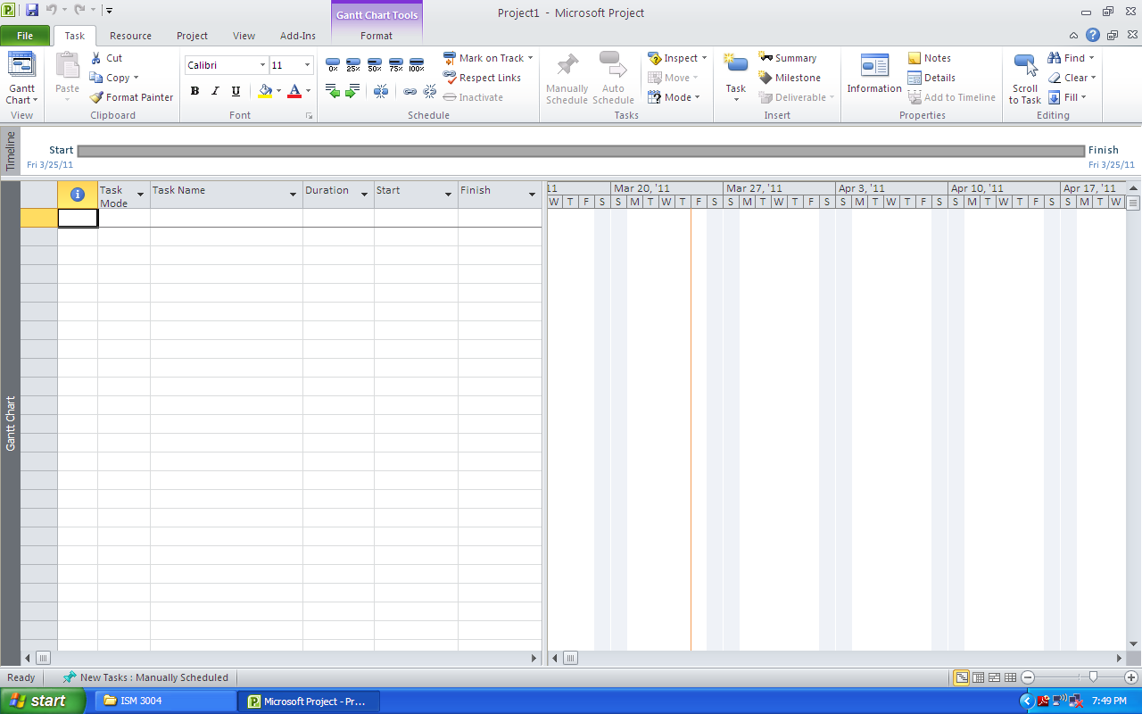Viewport: 1142px width, 714px height.
Task: Click the Windows Start button
Action: coord(42,701)
